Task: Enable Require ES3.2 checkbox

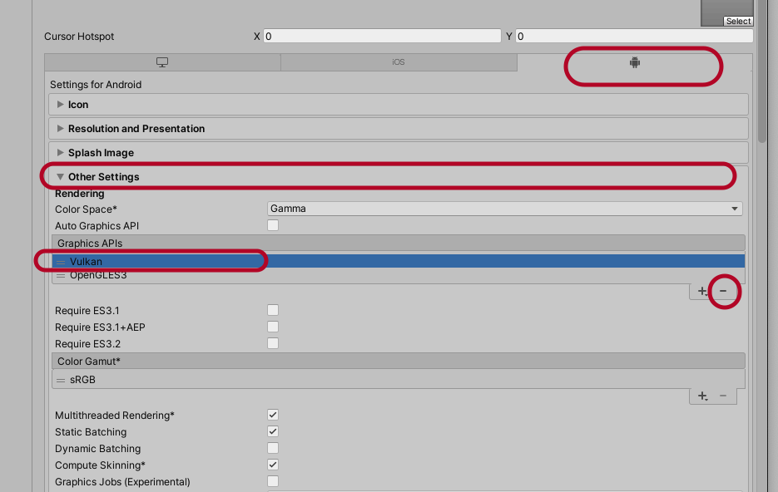Action: click(273, 343)
